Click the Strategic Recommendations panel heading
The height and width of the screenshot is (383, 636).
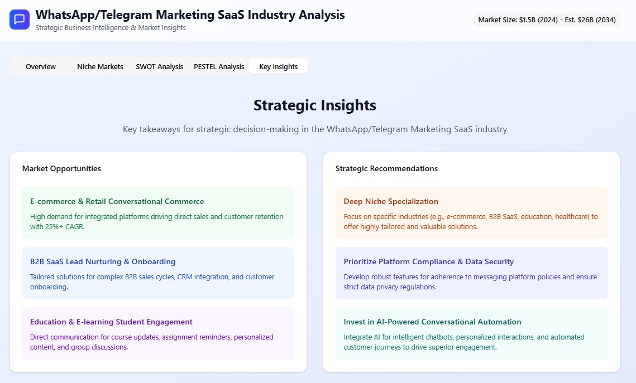[386, 168]
